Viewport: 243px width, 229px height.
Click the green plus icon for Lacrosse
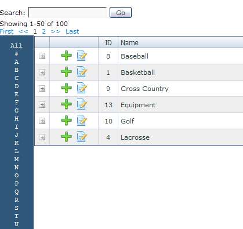66,137
